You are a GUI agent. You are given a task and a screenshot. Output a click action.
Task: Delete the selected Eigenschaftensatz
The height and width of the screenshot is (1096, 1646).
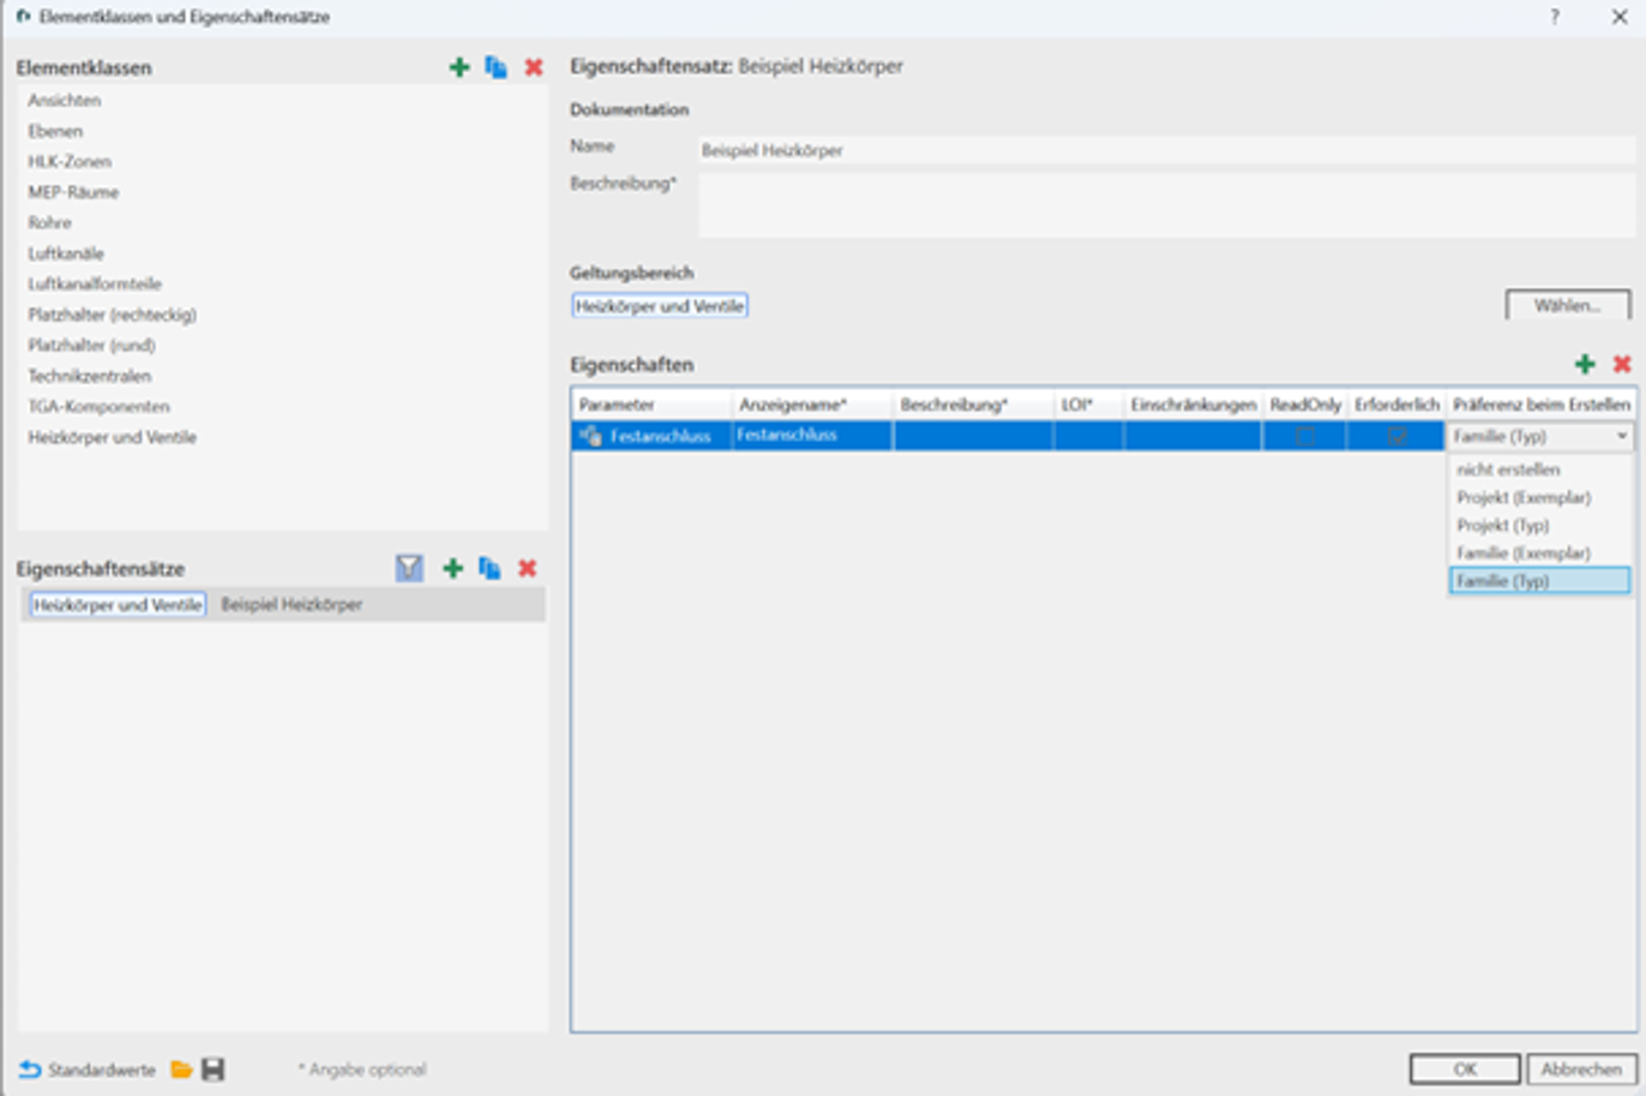pos(527,567)
